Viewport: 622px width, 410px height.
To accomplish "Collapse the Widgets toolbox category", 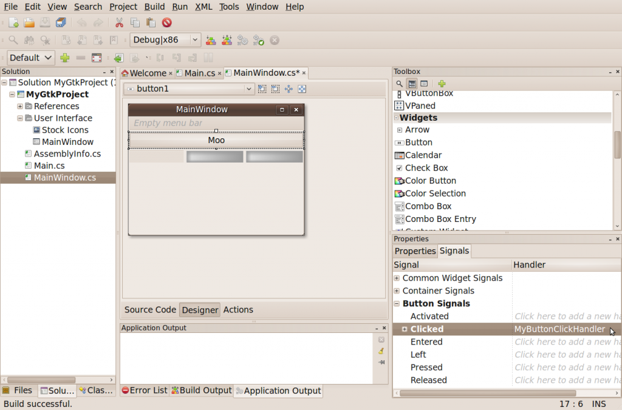I will [396, 118].
